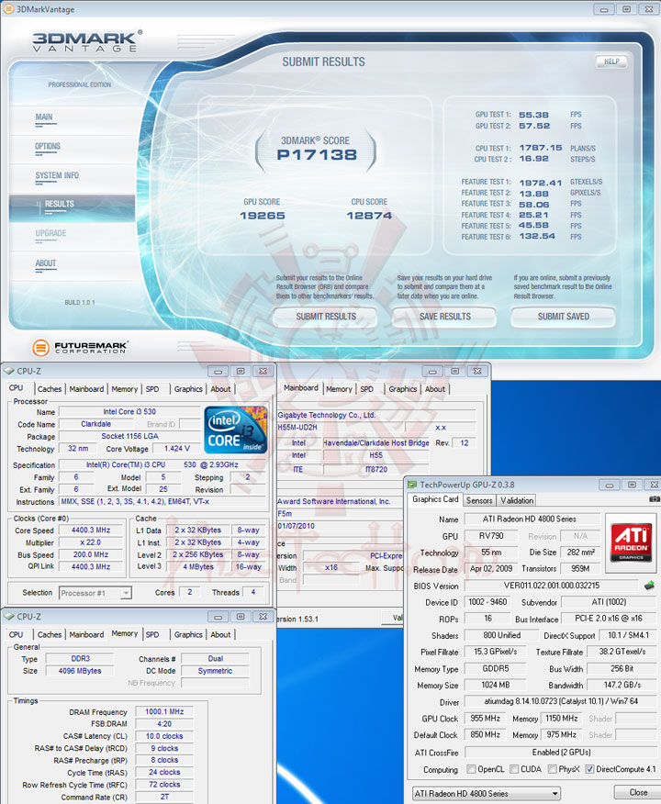The image size is (661, 804).
Task: Click the CPU score value 12874
Action: [369, 216]
